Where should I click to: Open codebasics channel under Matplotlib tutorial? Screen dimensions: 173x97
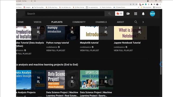(85, 47)
